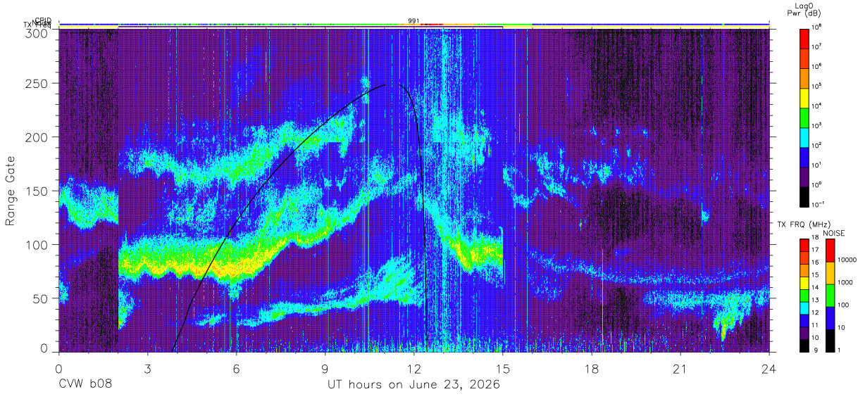Click the '18' label on the TX FRQ scale
This screenshot has width=865, height=399.
[816, 237]
